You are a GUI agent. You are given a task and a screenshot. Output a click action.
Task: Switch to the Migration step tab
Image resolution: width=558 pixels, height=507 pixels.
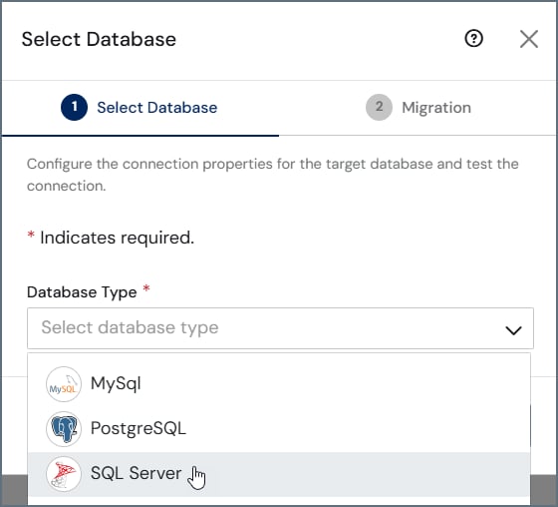click(418, 108)
